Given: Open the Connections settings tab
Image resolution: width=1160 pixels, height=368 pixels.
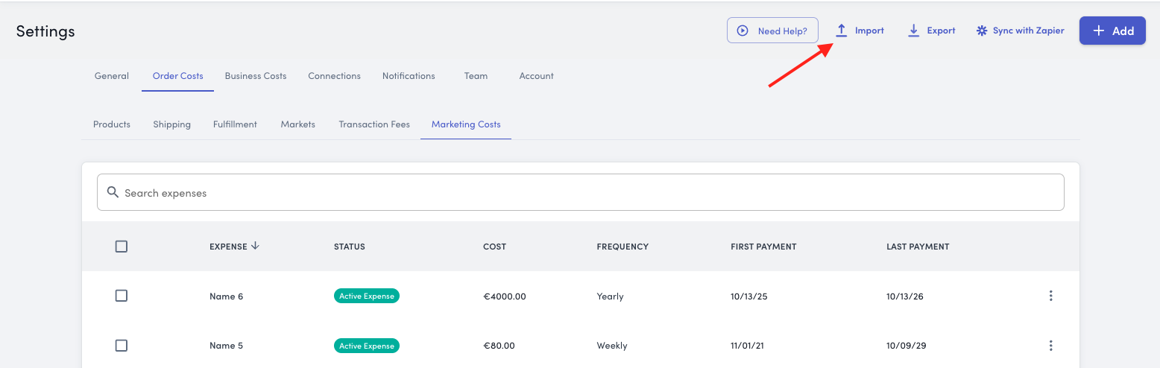Looking at the screenshot, I should coord(334,76).
